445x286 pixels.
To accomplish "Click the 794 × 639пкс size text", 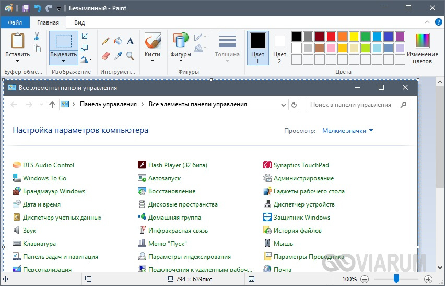I will pyautogui.click(x=194, y=279).
